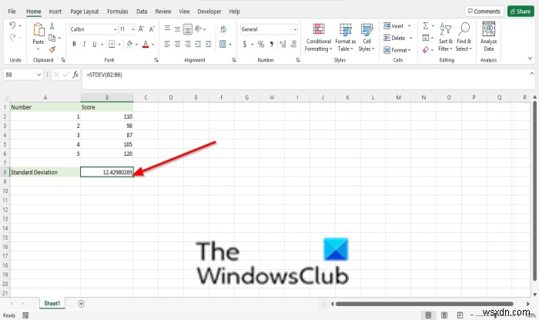
Task: Click the Increase Decimal icon
Action: coord(283,44)
